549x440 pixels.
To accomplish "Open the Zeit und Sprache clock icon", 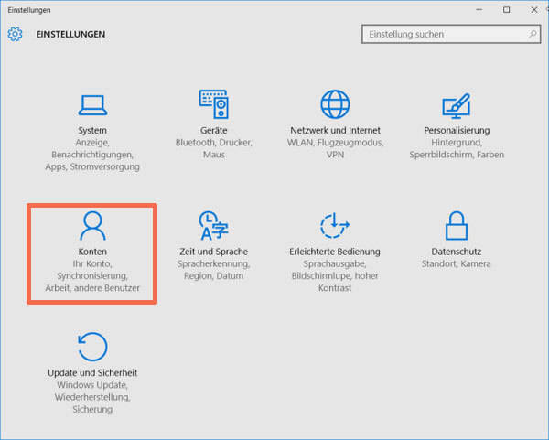I will pos(213,226).
